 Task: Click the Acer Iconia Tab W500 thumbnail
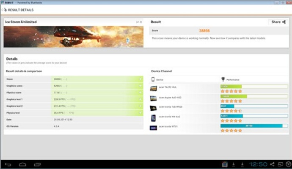[153, 108]
